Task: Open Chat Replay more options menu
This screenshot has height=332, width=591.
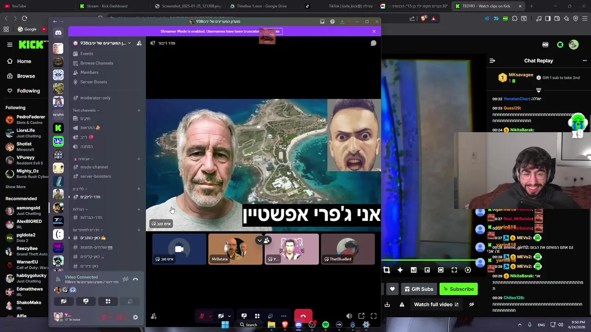Action: pyautogui.click(x=584, y=60)
